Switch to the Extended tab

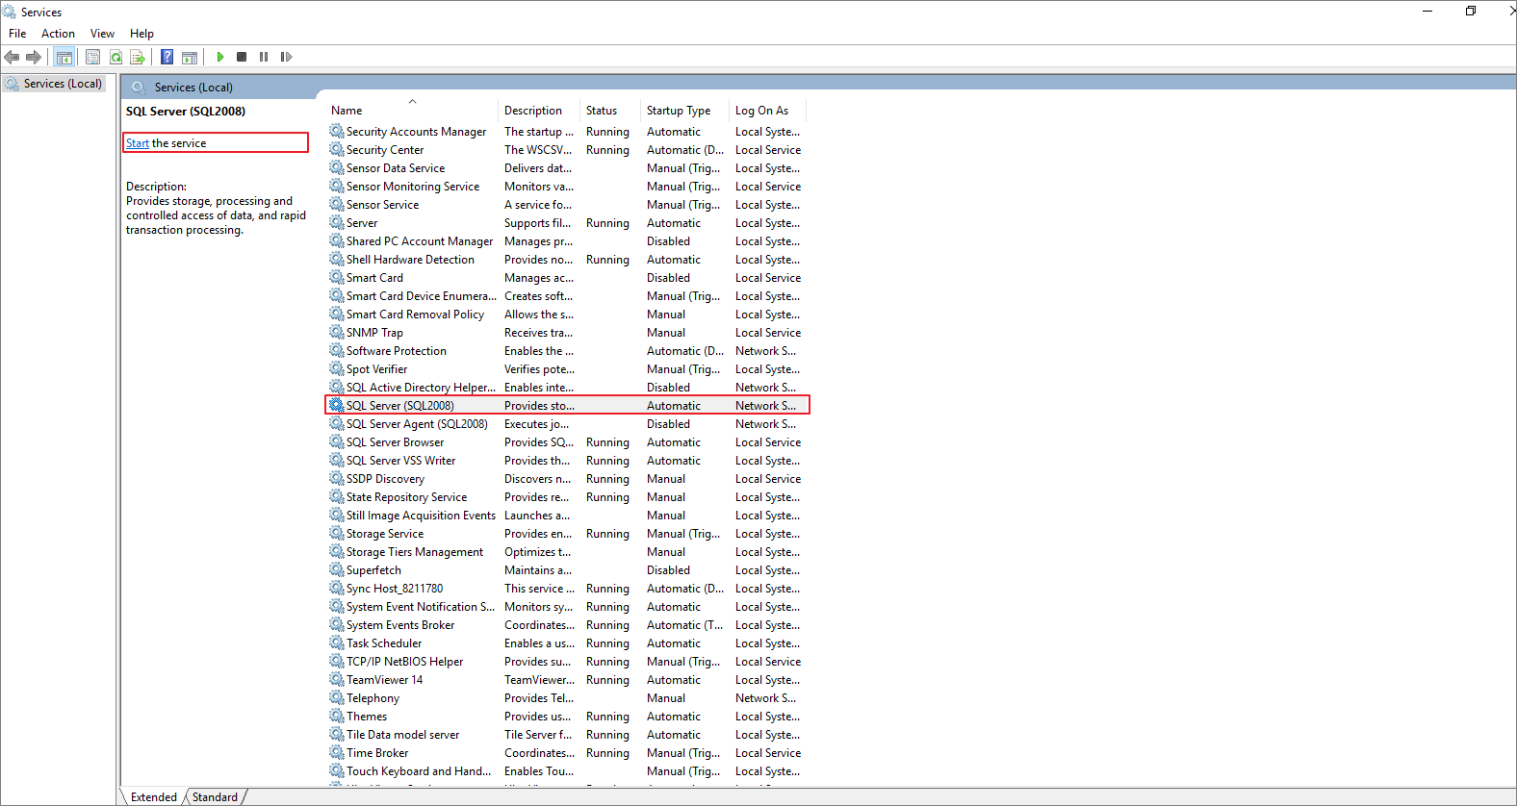click(x=154, y=797)
